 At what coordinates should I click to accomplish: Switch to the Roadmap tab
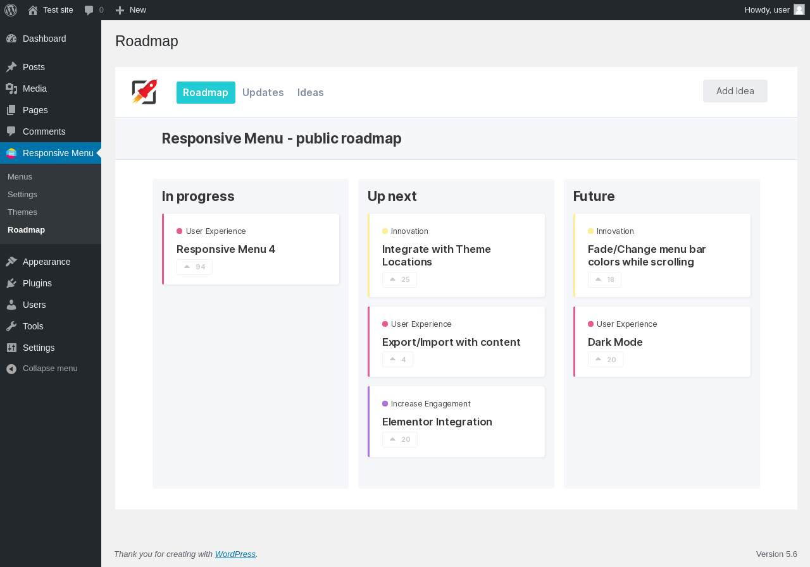[206, 92]
